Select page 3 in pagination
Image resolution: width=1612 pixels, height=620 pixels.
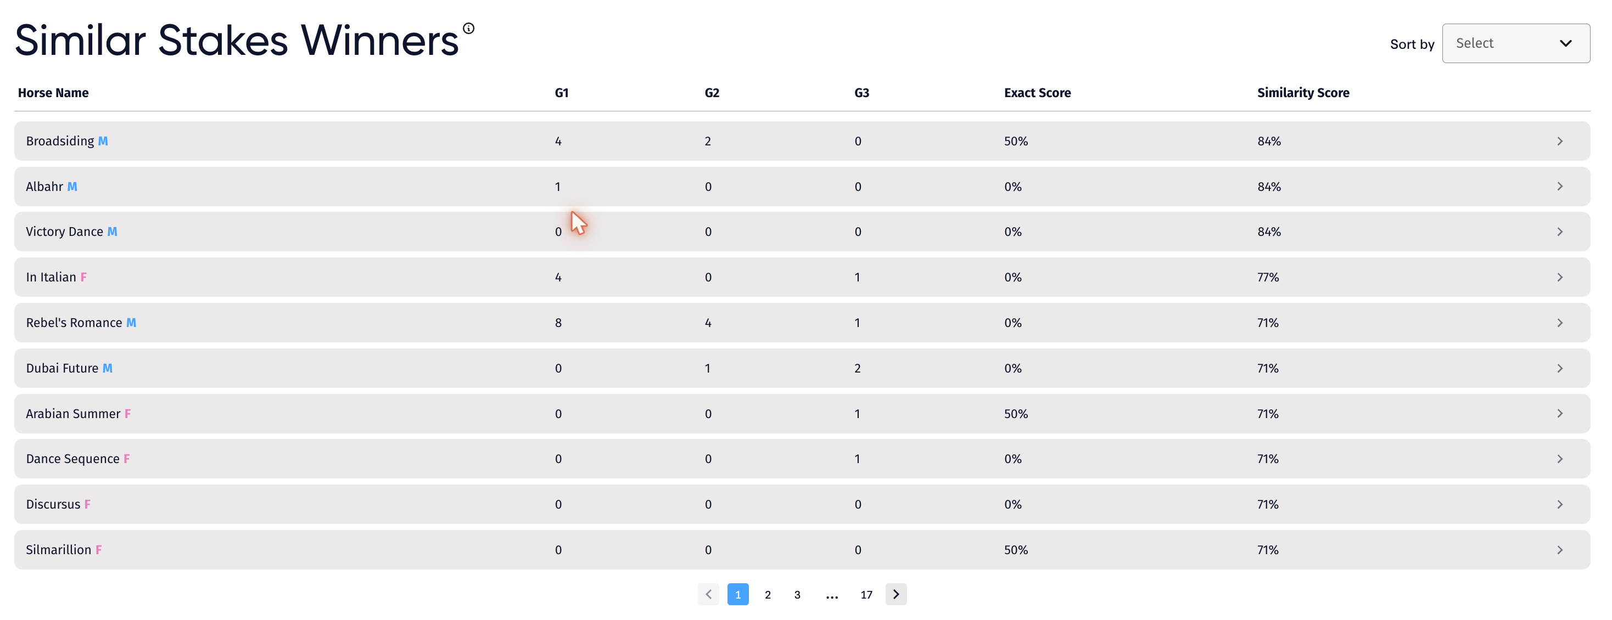tap(797, 595)
